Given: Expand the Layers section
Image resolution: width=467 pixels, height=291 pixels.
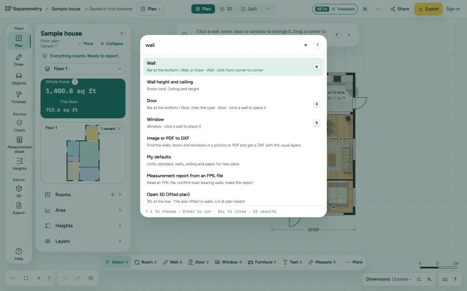Looking at the screenshot, I should 83,241.
